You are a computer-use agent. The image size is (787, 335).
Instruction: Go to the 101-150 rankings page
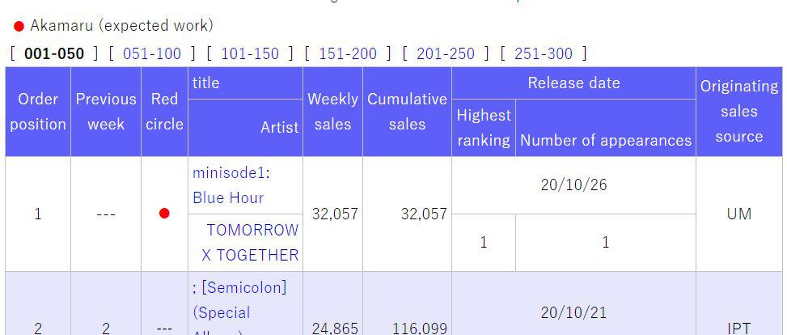250,53
